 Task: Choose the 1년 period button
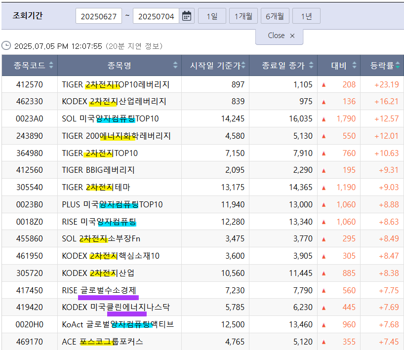coord(306,16)
